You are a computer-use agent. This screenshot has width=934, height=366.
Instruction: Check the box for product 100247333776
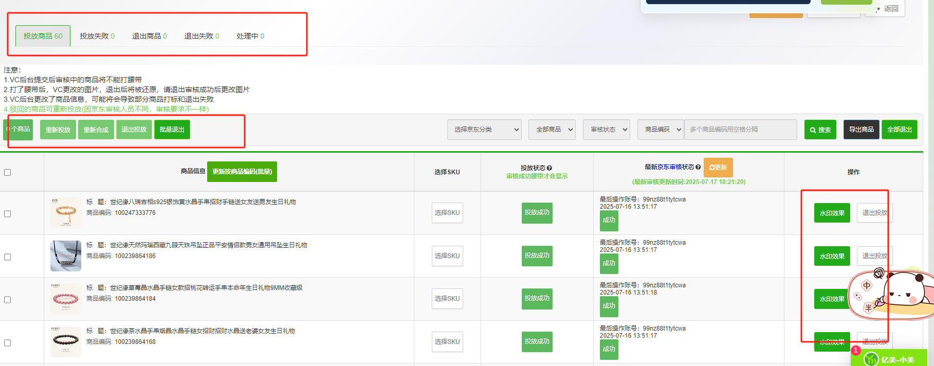pyautogui.click(x=8, y=214)
